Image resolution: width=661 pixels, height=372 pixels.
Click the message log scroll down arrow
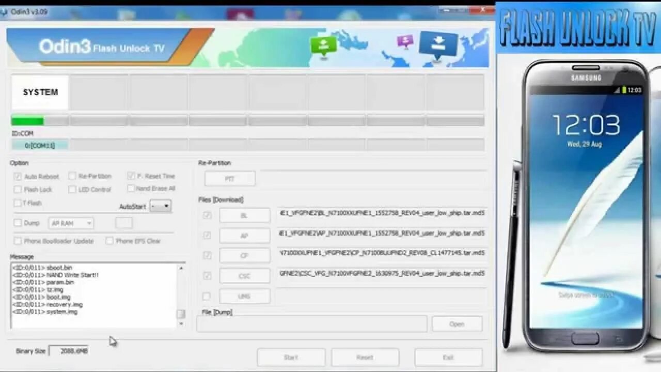coord(180,323)
